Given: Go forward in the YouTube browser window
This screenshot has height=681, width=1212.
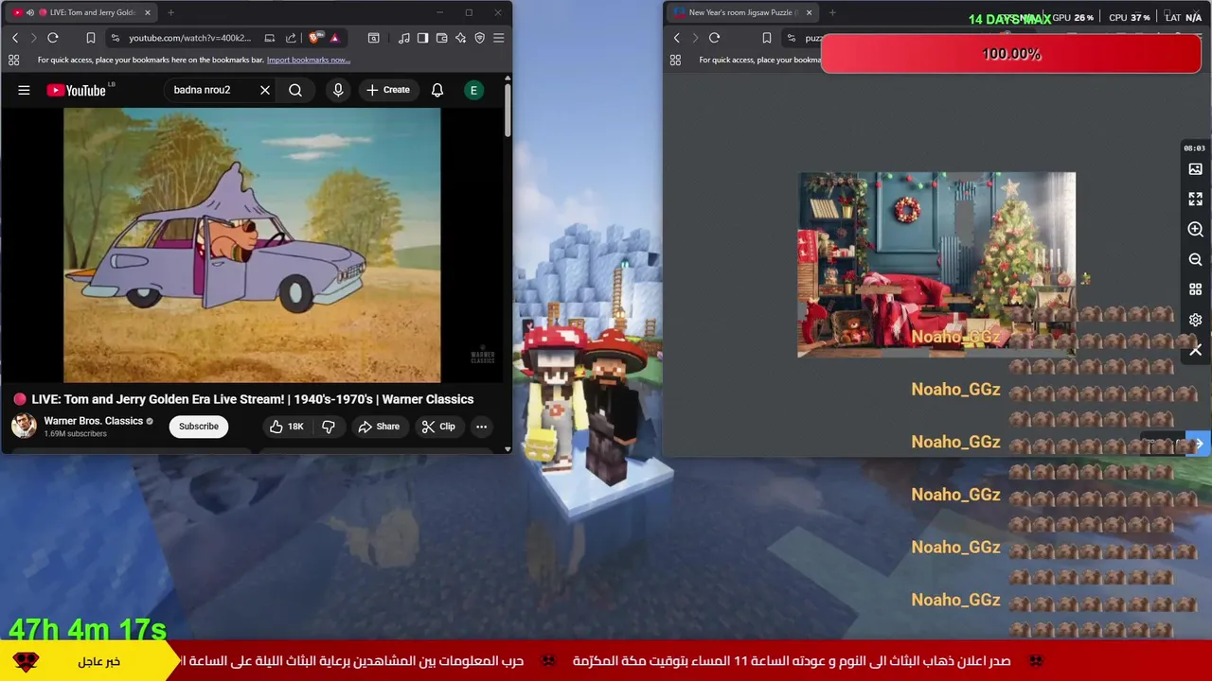Looking at the screenshot, I should [x=33, y=38].
